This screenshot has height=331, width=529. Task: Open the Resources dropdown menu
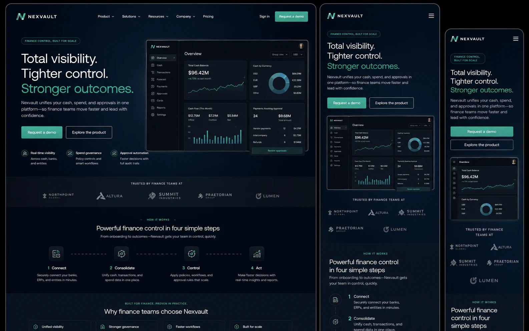pos(158,16)
